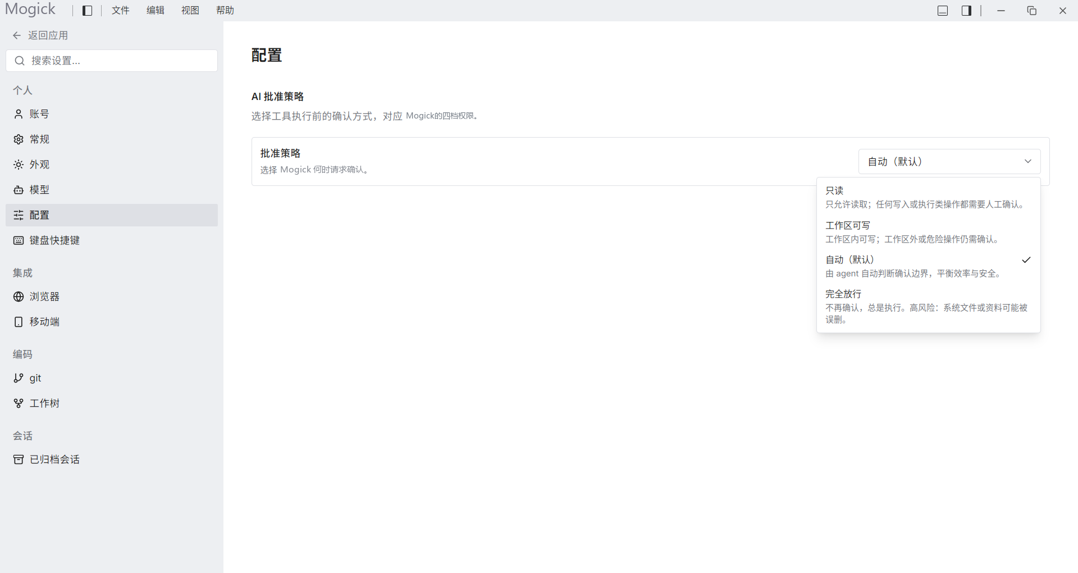
Task: Click the sun icon for 外观
Action: (19, 165)
